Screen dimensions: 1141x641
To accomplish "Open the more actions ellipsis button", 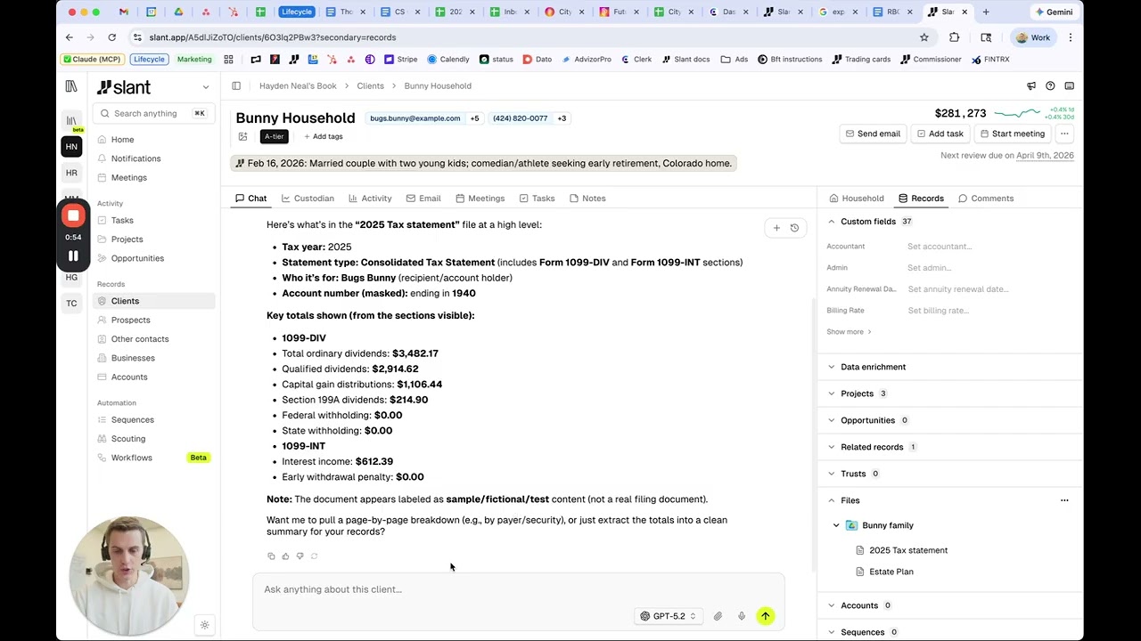I will coord(1064,134).
